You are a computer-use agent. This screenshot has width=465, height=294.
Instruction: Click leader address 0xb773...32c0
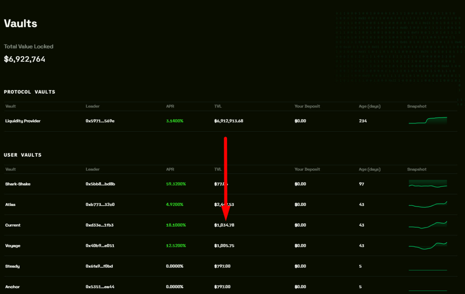[x=100, y=205]
